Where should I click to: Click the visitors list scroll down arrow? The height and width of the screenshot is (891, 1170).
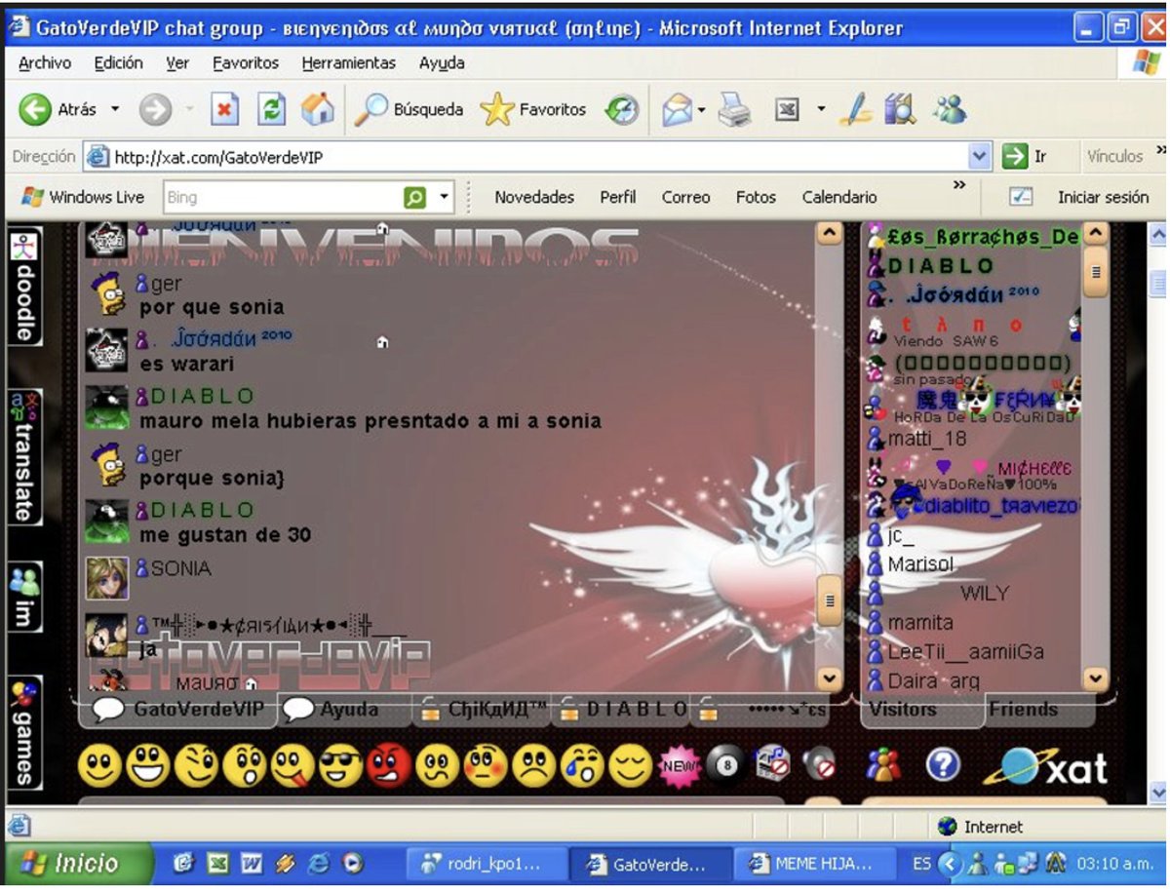coord(1096,678)
